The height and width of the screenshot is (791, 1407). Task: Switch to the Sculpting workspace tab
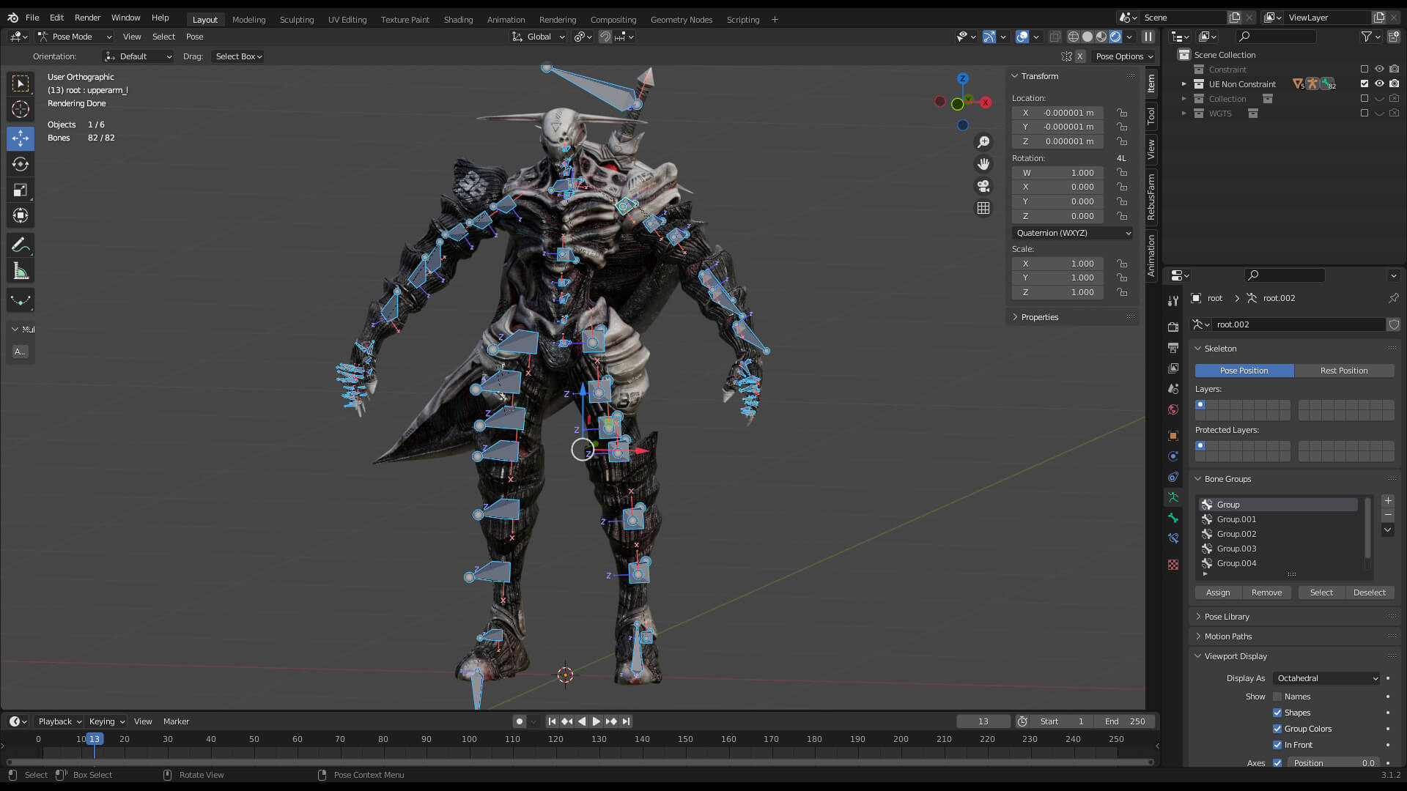click(297, 20)
